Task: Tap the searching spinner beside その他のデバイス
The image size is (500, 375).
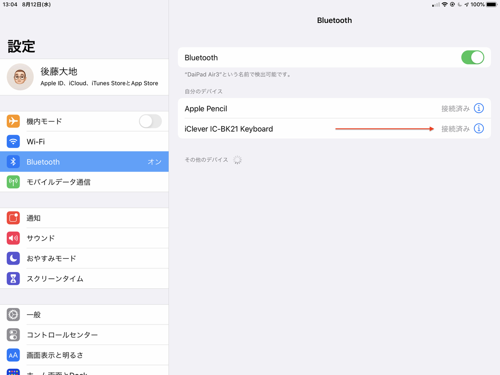Action: click(x=237, y=160)
